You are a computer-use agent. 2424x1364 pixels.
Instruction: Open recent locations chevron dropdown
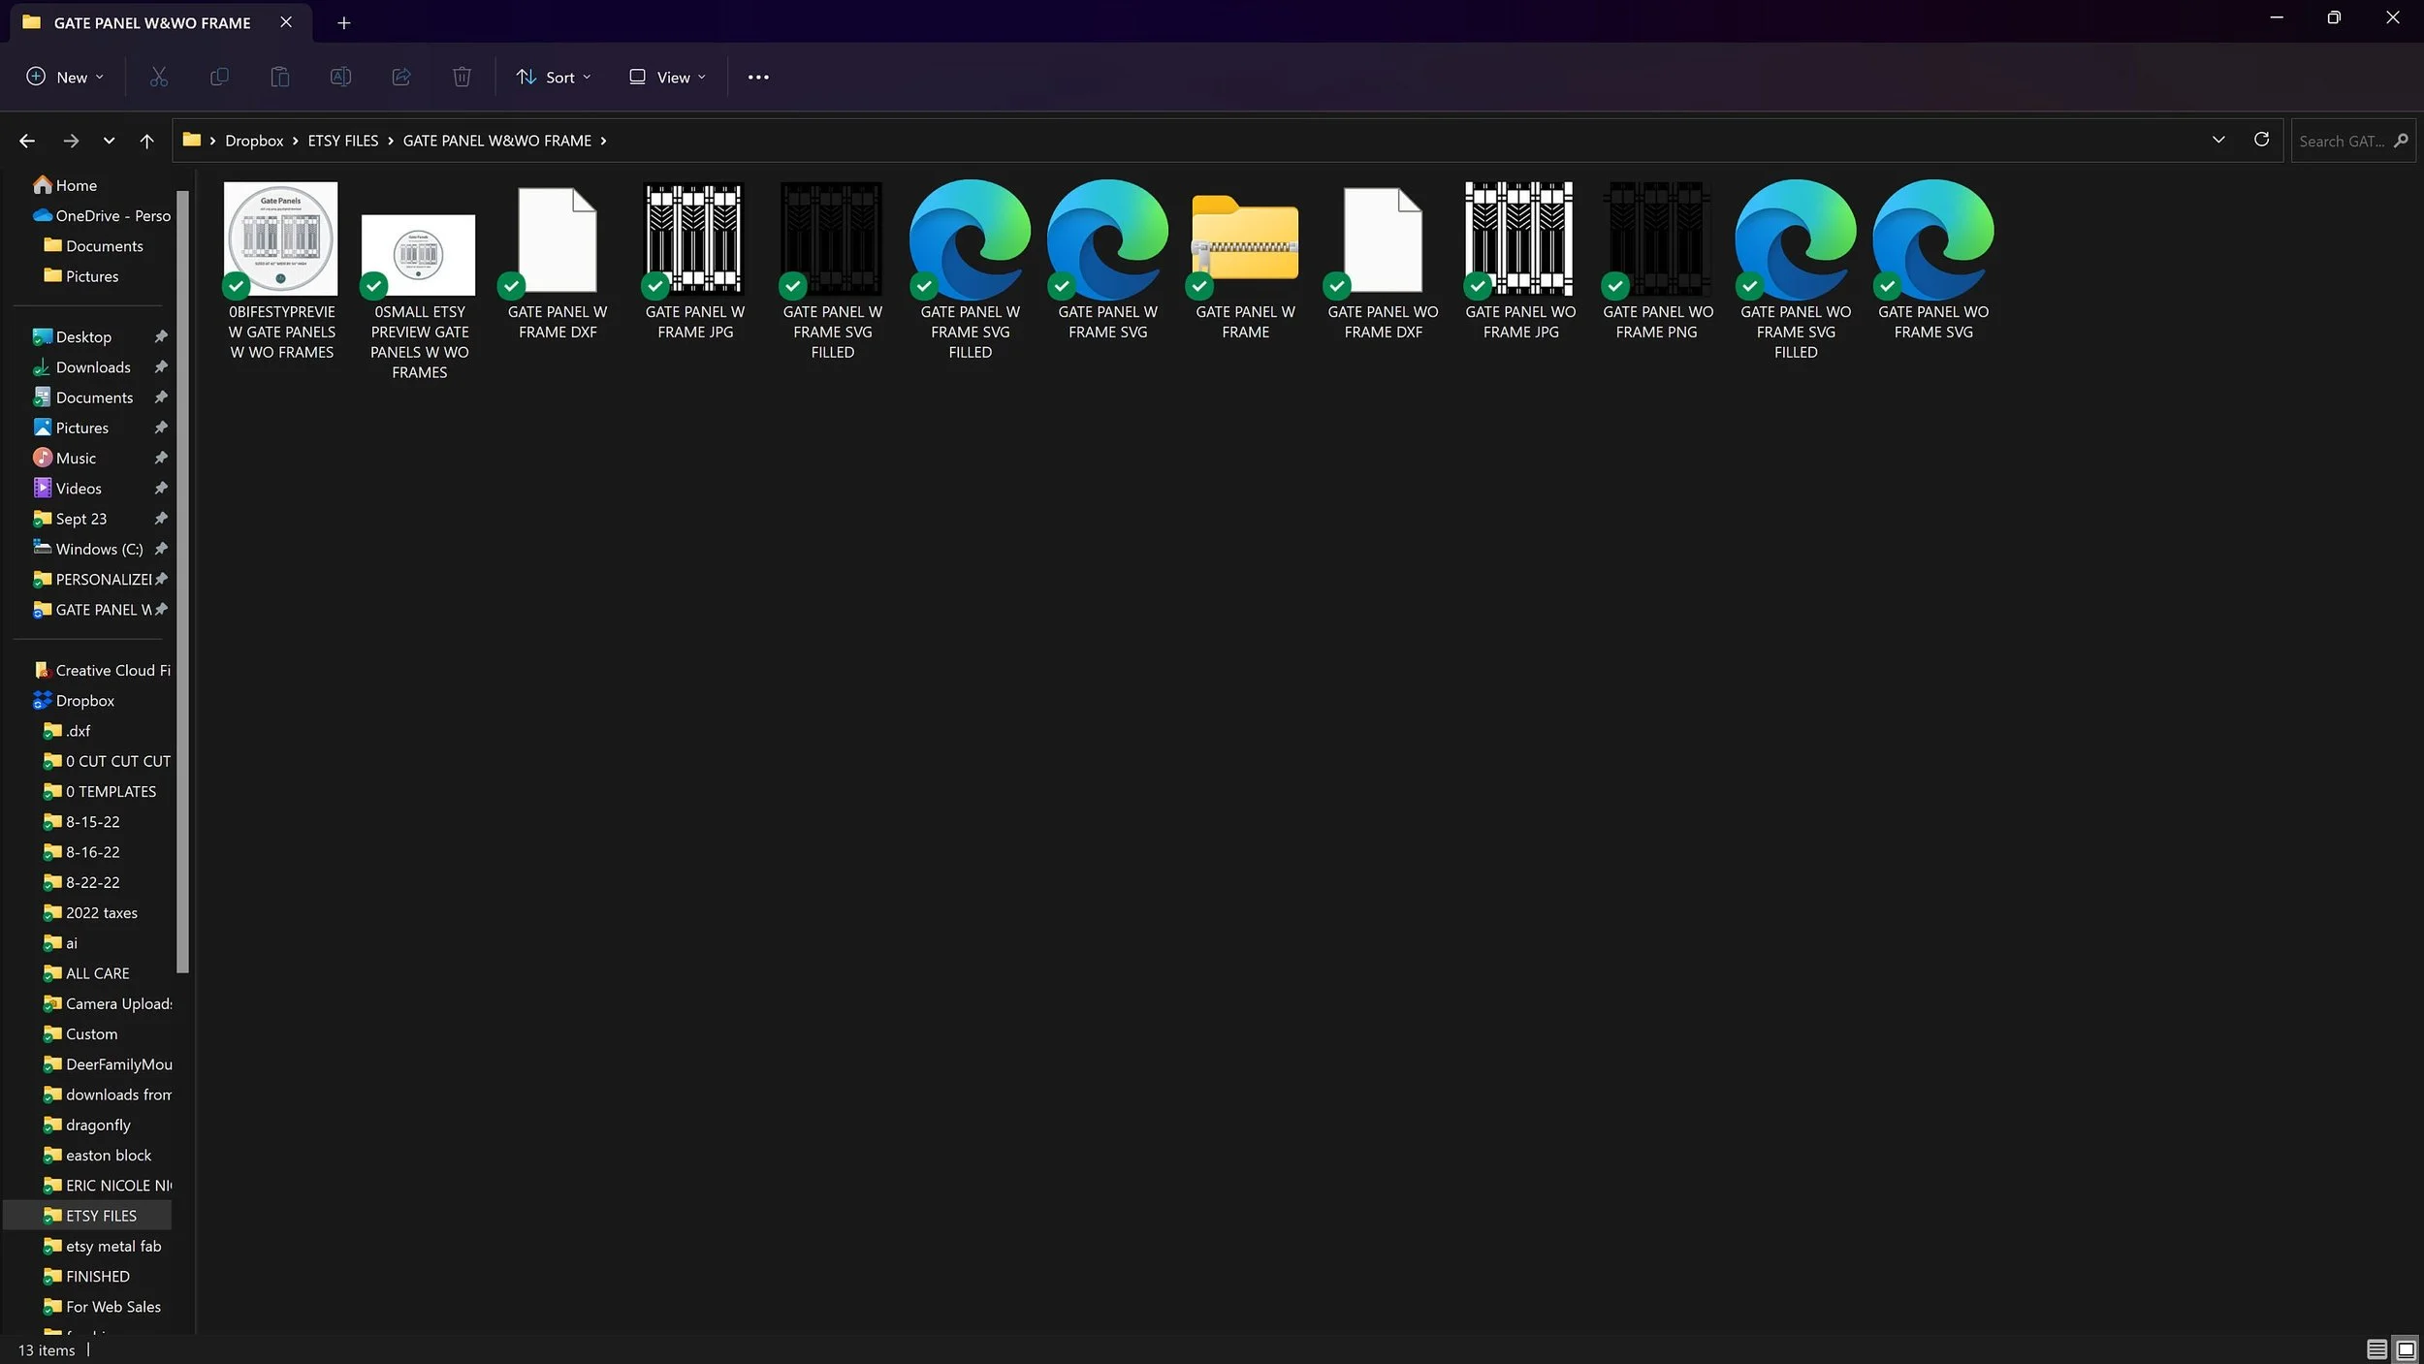click(x=109, y=141)
